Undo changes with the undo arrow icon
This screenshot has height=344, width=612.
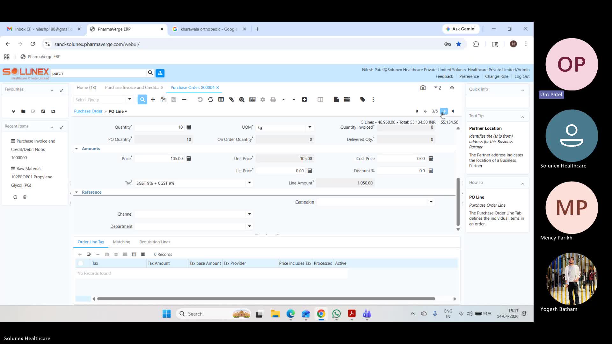click(x=200, y=100)
